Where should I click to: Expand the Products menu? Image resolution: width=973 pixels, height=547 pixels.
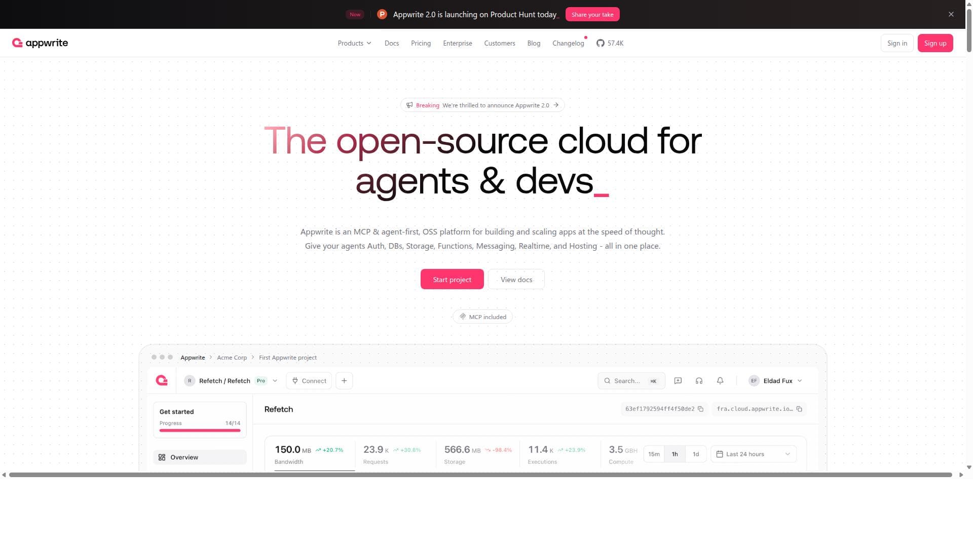pyautogui.click(x=355, y=43)
